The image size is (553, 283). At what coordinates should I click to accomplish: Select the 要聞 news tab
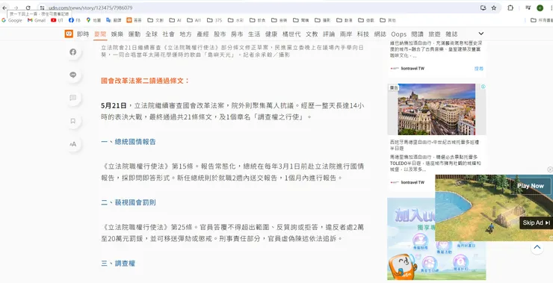(x=100, y=34)
